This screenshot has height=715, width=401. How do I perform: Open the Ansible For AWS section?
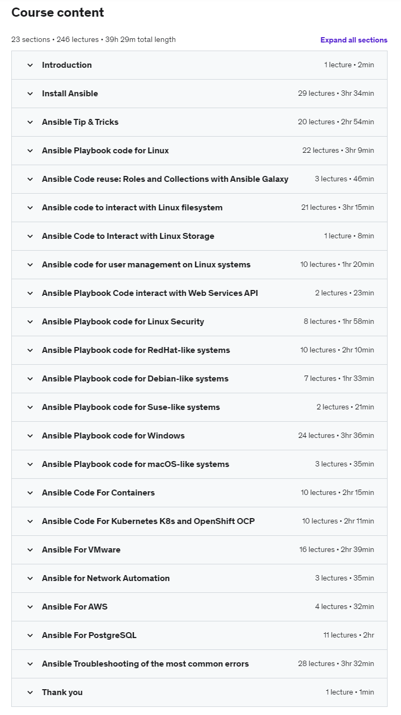click(x=75, y=607)
